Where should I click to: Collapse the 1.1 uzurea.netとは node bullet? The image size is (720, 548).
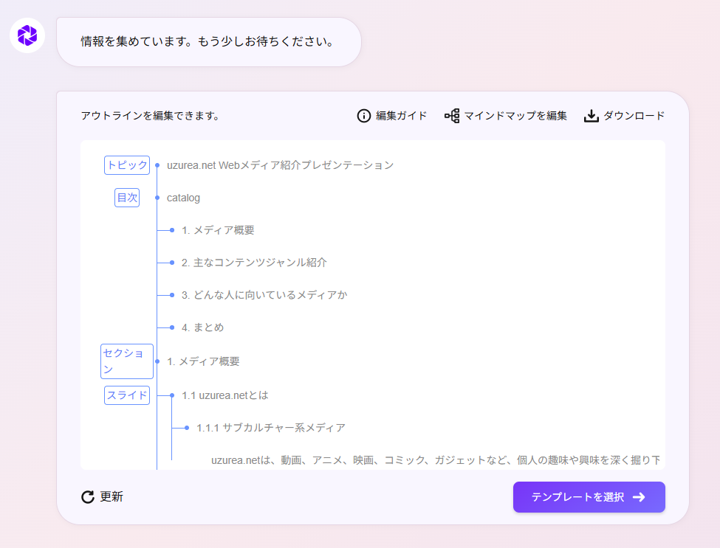pyautogui.click(x=172, y=395)
